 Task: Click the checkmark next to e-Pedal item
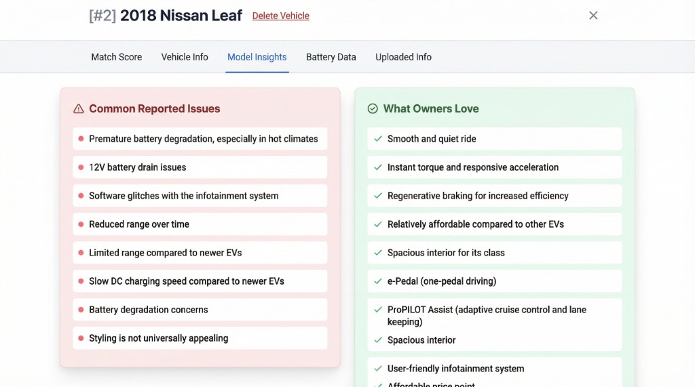[378, 281]
